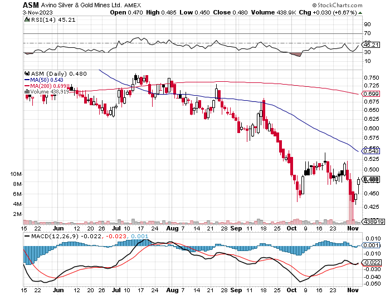Screen dimensions: 390x295
Task: Click the RSI(14) 45.21 label
Action: 53,19
